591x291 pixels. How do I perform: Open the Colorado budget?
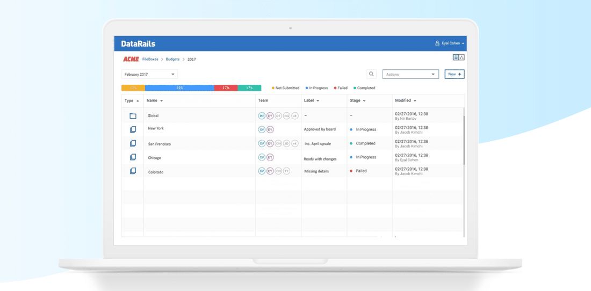click(156, 172)
